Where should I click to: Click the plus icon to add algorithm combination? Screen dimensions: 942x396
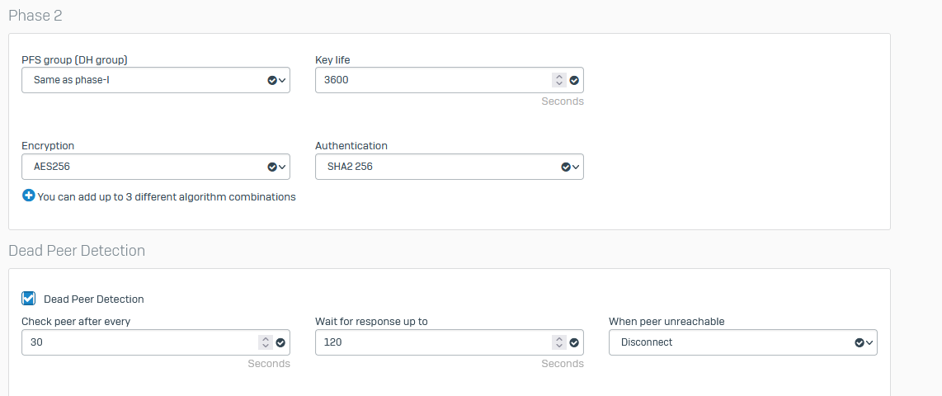[x=28, y=196]
